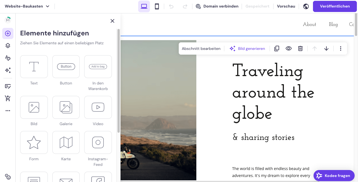Click the Gespeichert status label
358x182 pixels.
pyautogui.click(x=257, y=6)
